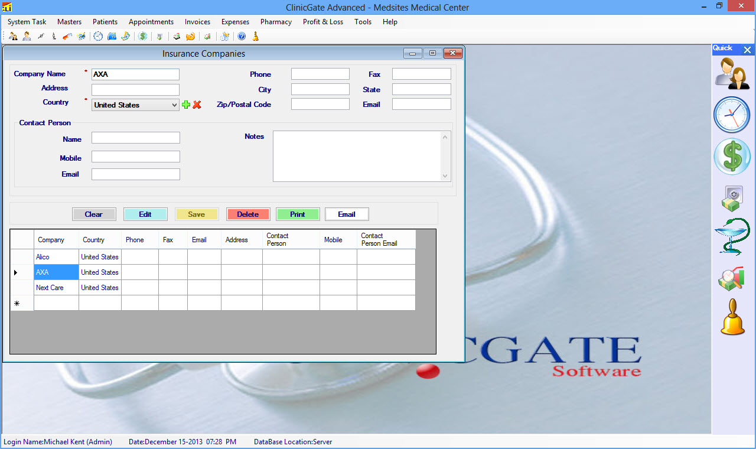Click the golden bell icon in Quick panel
The height and width of the screenshot is (449, 756).
tap(732, 317)
